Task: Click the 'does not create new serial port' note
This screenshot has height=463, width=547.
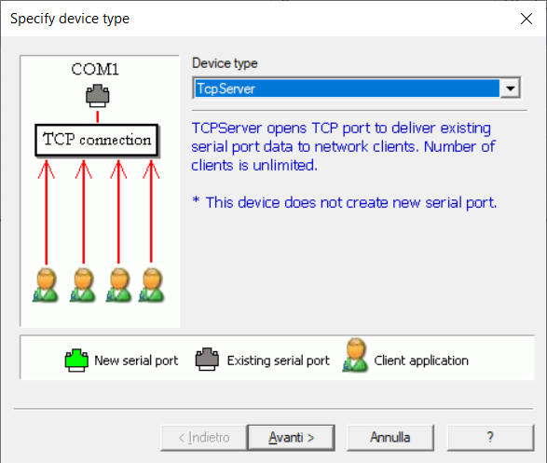Action: tap(345, 202)
